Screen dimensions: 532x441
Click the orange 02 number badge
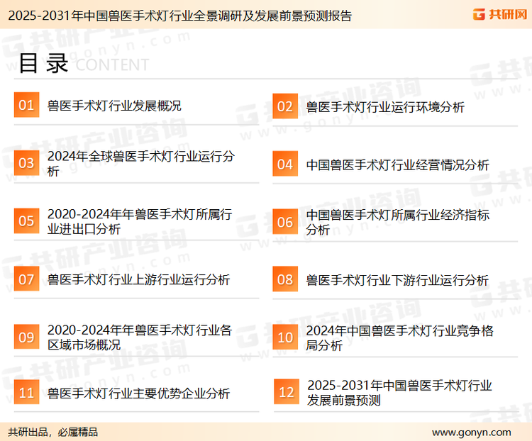point(285,106)
